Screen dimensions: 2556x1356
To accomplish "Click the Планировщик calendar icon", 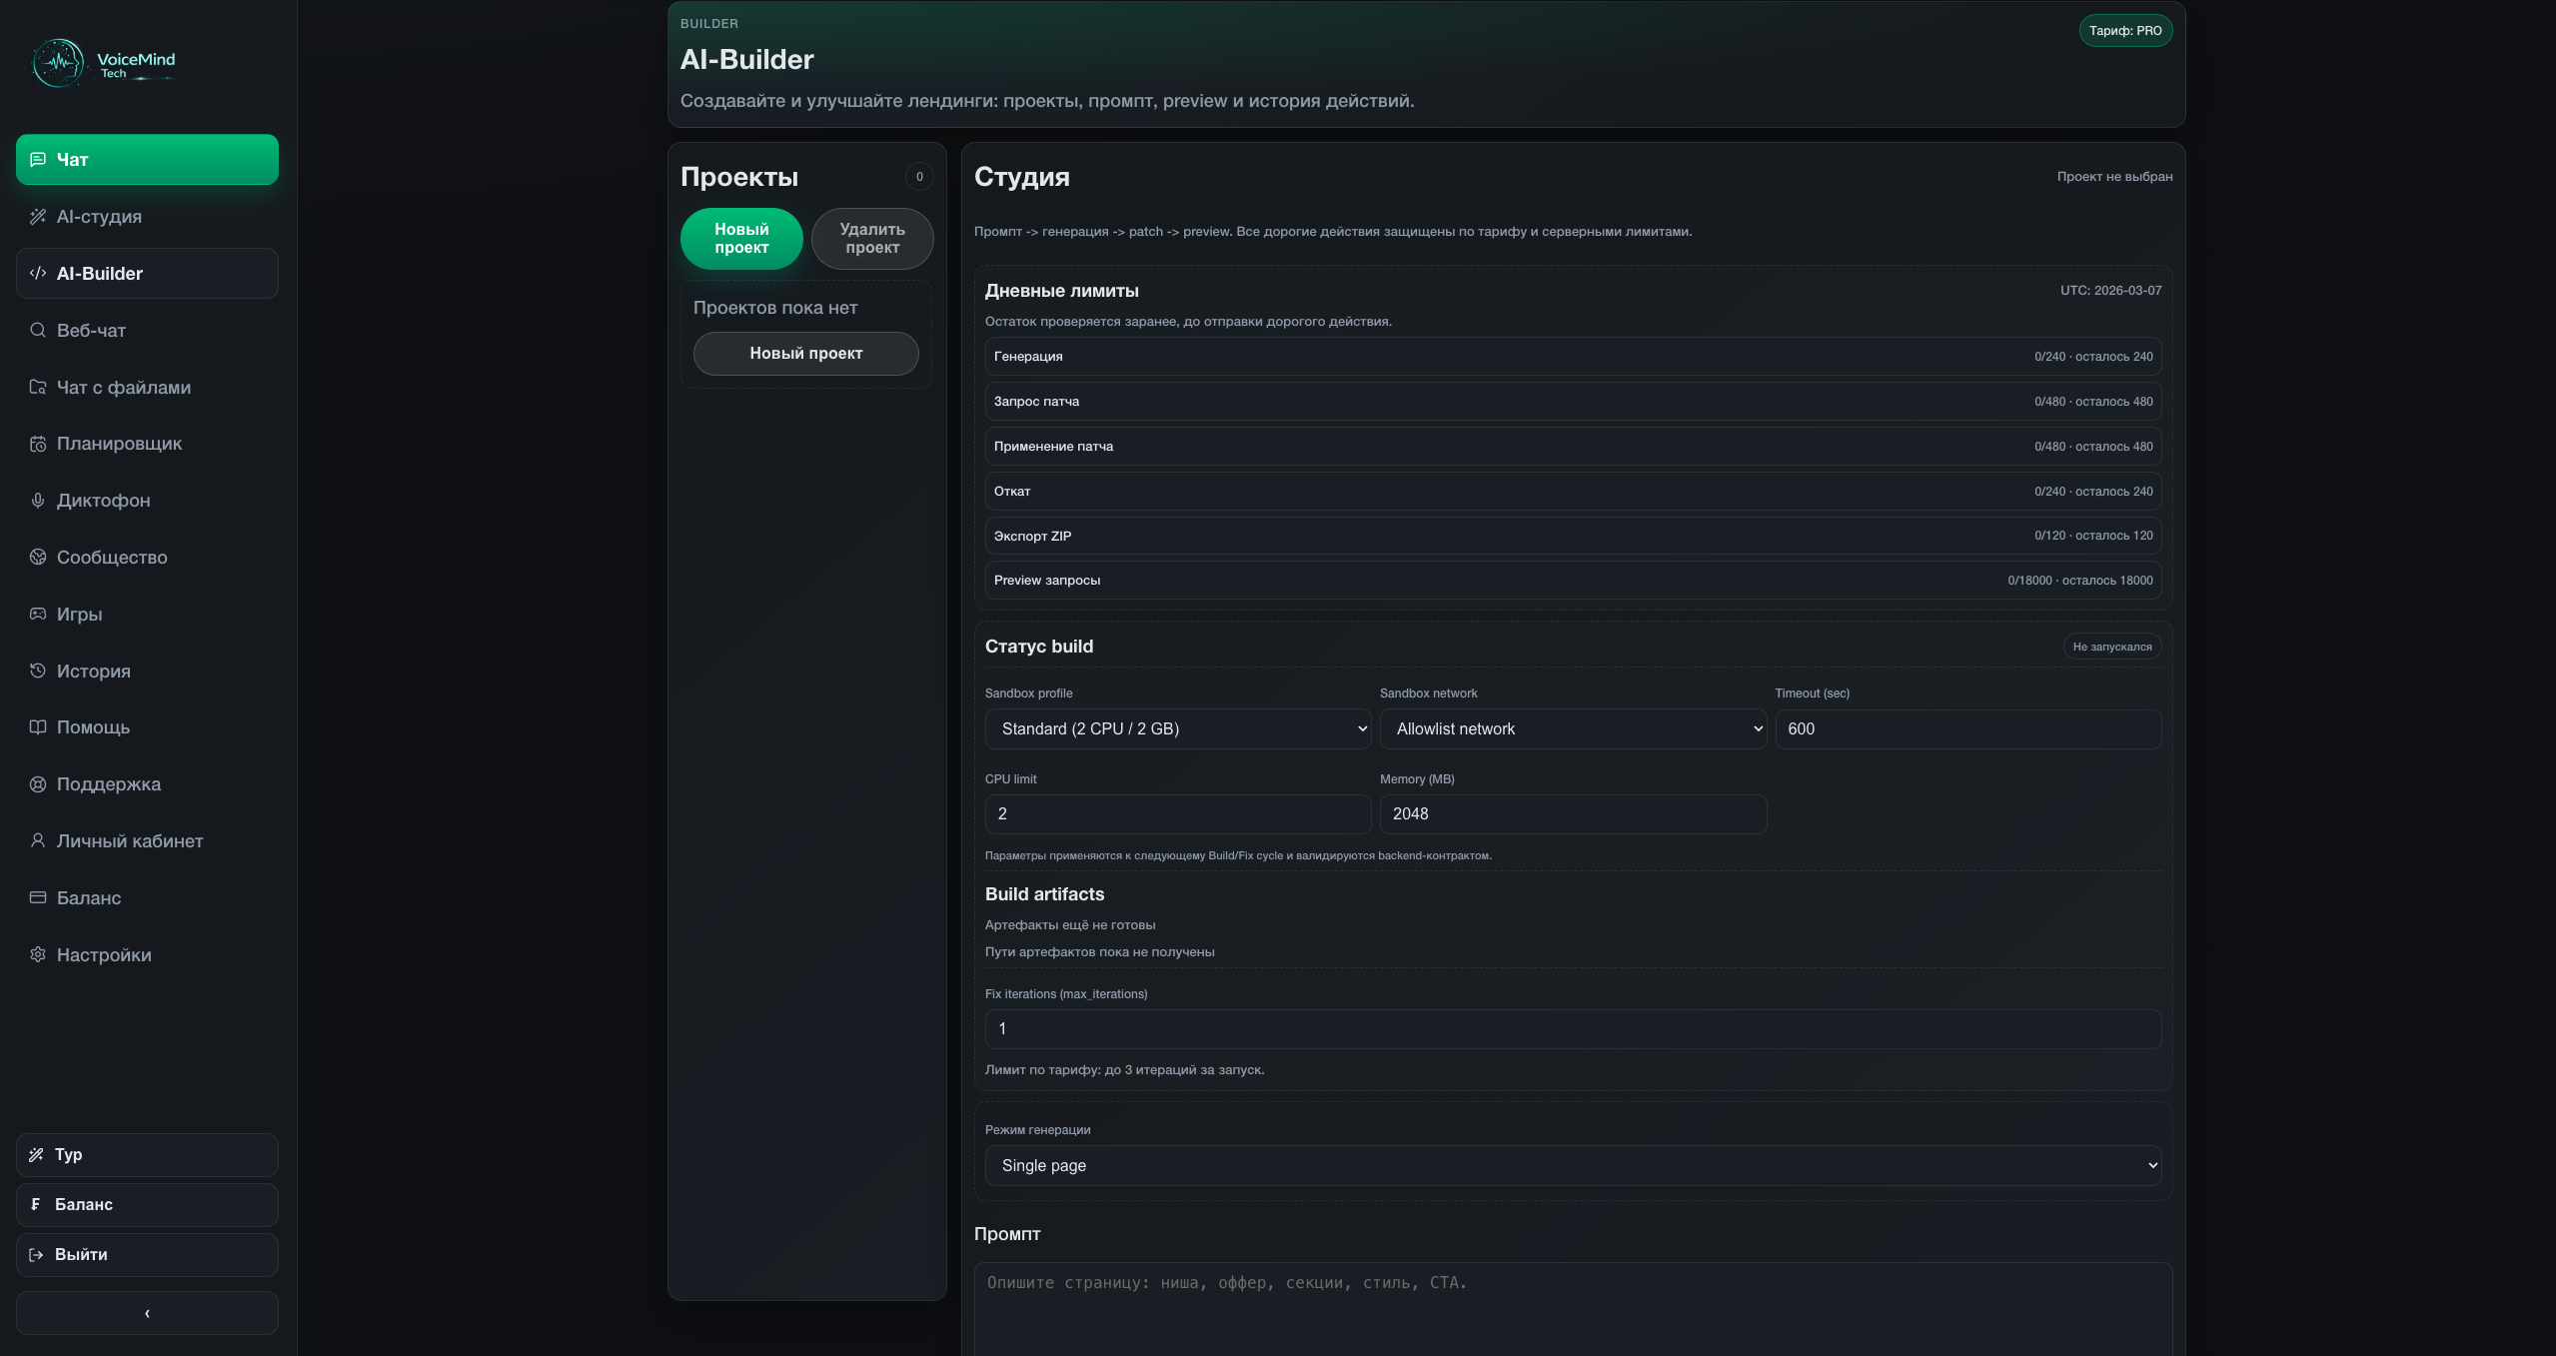I will point(38,444).
